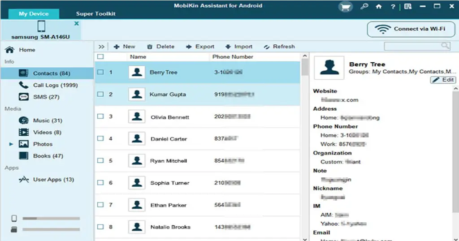Image resolution: width=459 pixels, height=241 pixels.
Task: Click the details panel scroll-up arrow
Action: 456,88
